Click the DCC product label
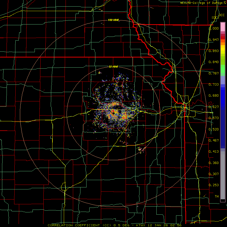This screenshot has height=227, width=227. click(x=221, y=15)
